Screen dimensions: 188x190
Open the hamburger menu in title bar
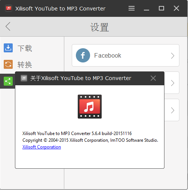[132, 8]
